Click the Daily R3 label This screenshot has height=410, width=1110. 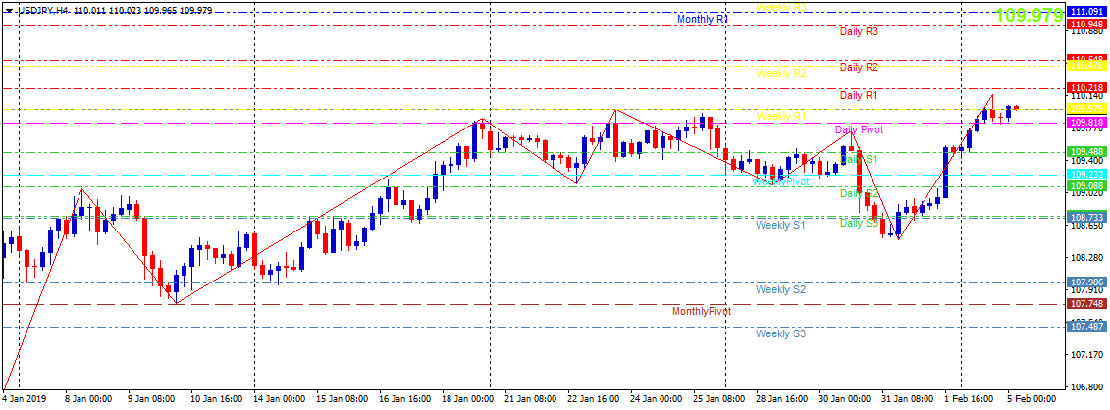[859, 32]
